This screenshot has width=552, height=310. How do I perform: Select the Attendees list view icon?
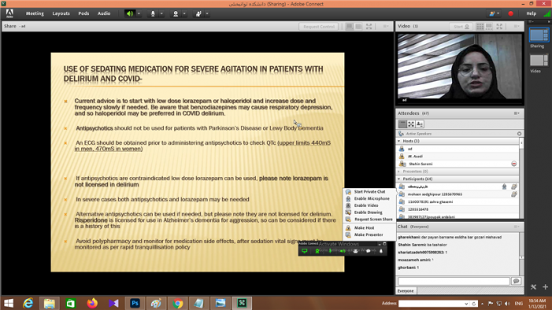pos(402,124)
